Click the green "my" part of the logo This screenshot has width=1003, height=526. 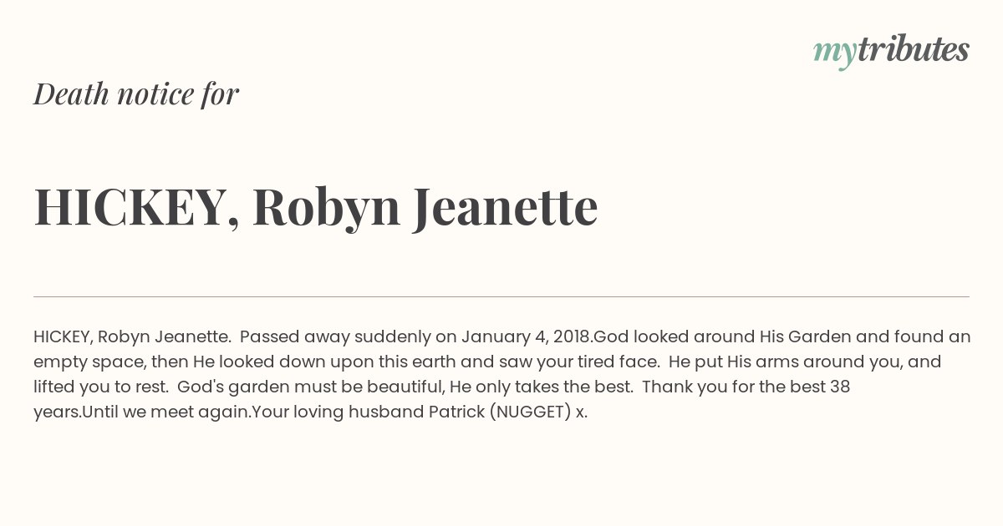click(x=834, y=54)
